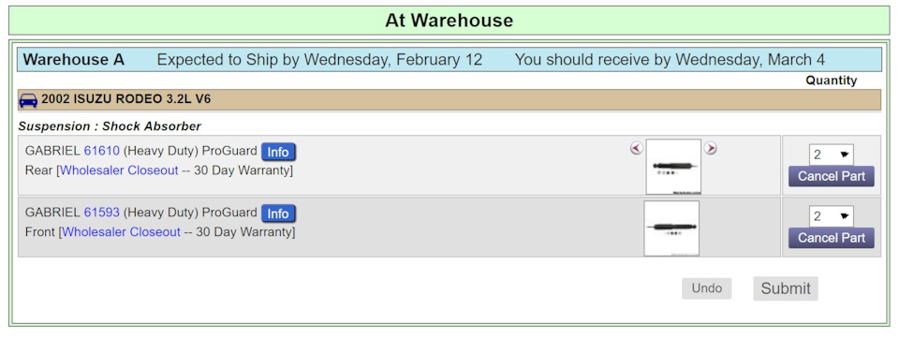Submit the order changes
The height and width of the screenshot is (339, 899).
point(786,288)
